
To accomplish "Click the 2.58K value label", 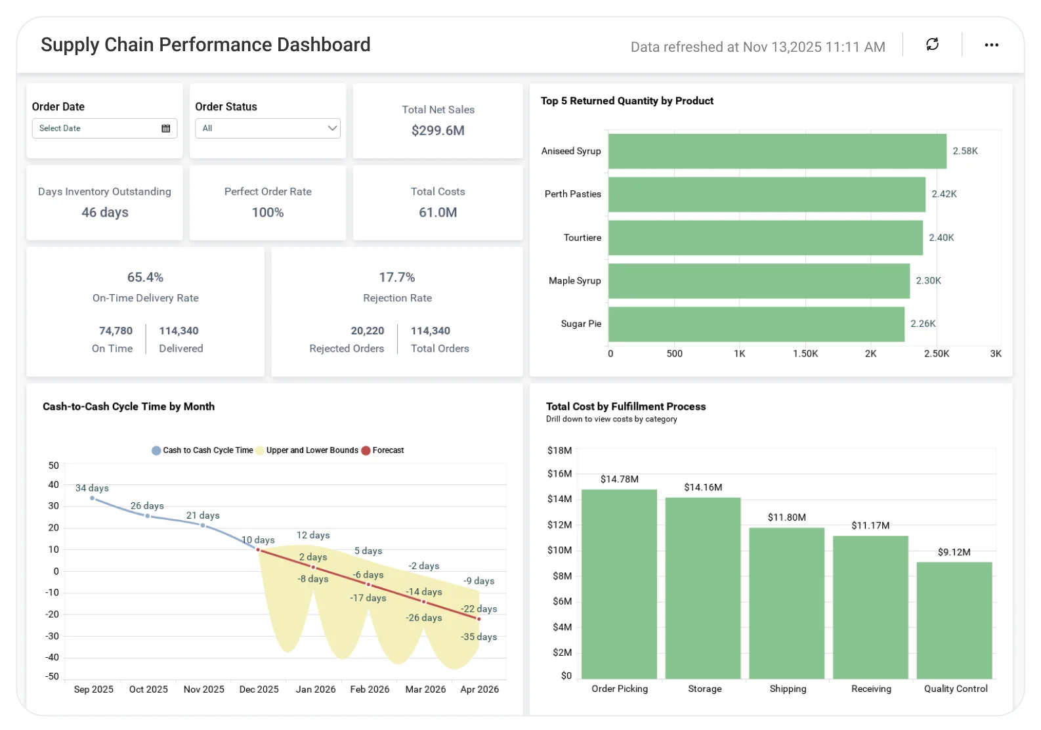I will coord(966,151).
